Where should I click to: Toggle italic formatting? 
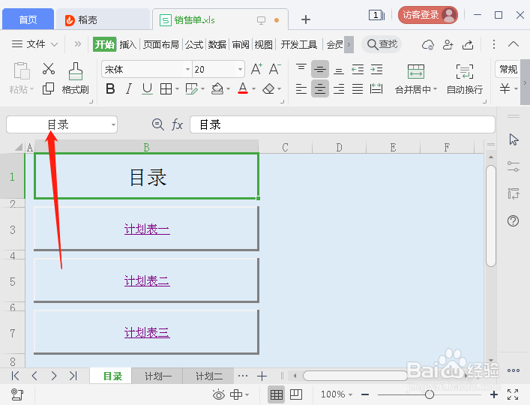[x=129, y=89]
